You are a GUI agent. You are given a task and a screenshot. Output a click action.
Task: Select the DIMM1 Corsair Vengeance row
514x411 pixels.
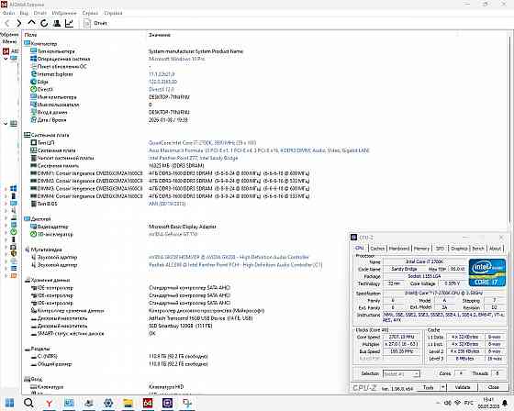click(170, 173)
